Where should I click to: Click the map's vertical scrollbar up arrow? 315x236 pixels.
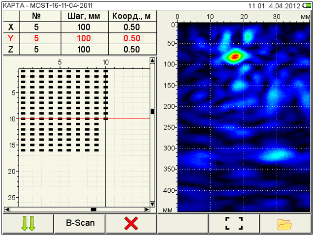point(152,61)
